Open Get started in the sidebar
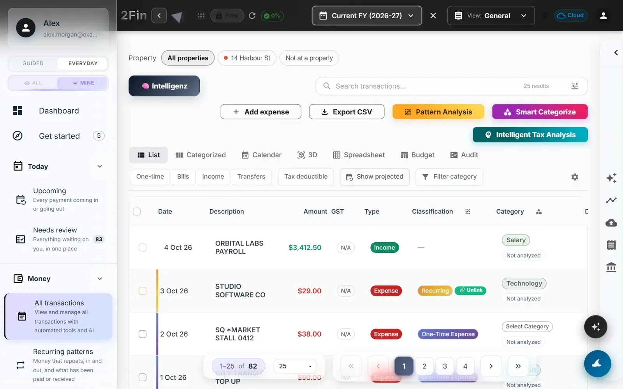The width and height of the screenshot is (623, 389). click(58, 136)
